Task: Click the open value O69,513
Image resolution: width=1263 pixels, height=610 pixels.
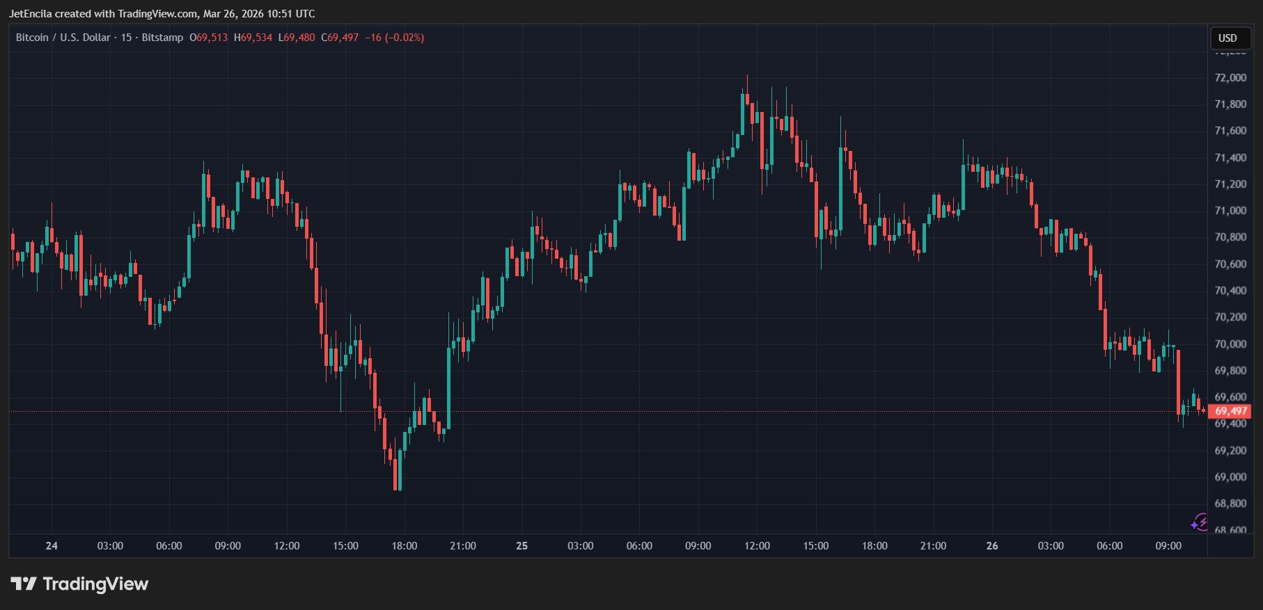Action: click(x=209, y=38)
